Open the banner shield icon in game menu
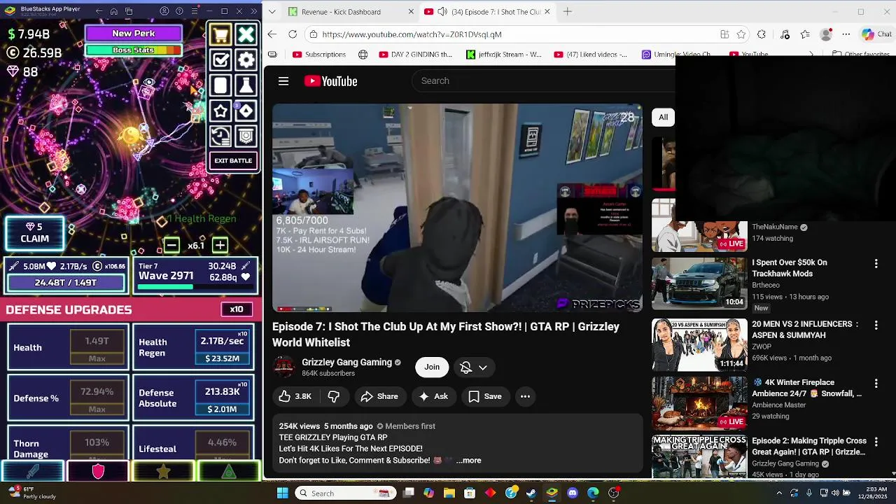Viewport: 896px width, 504px height. click(x=246, y=136)
